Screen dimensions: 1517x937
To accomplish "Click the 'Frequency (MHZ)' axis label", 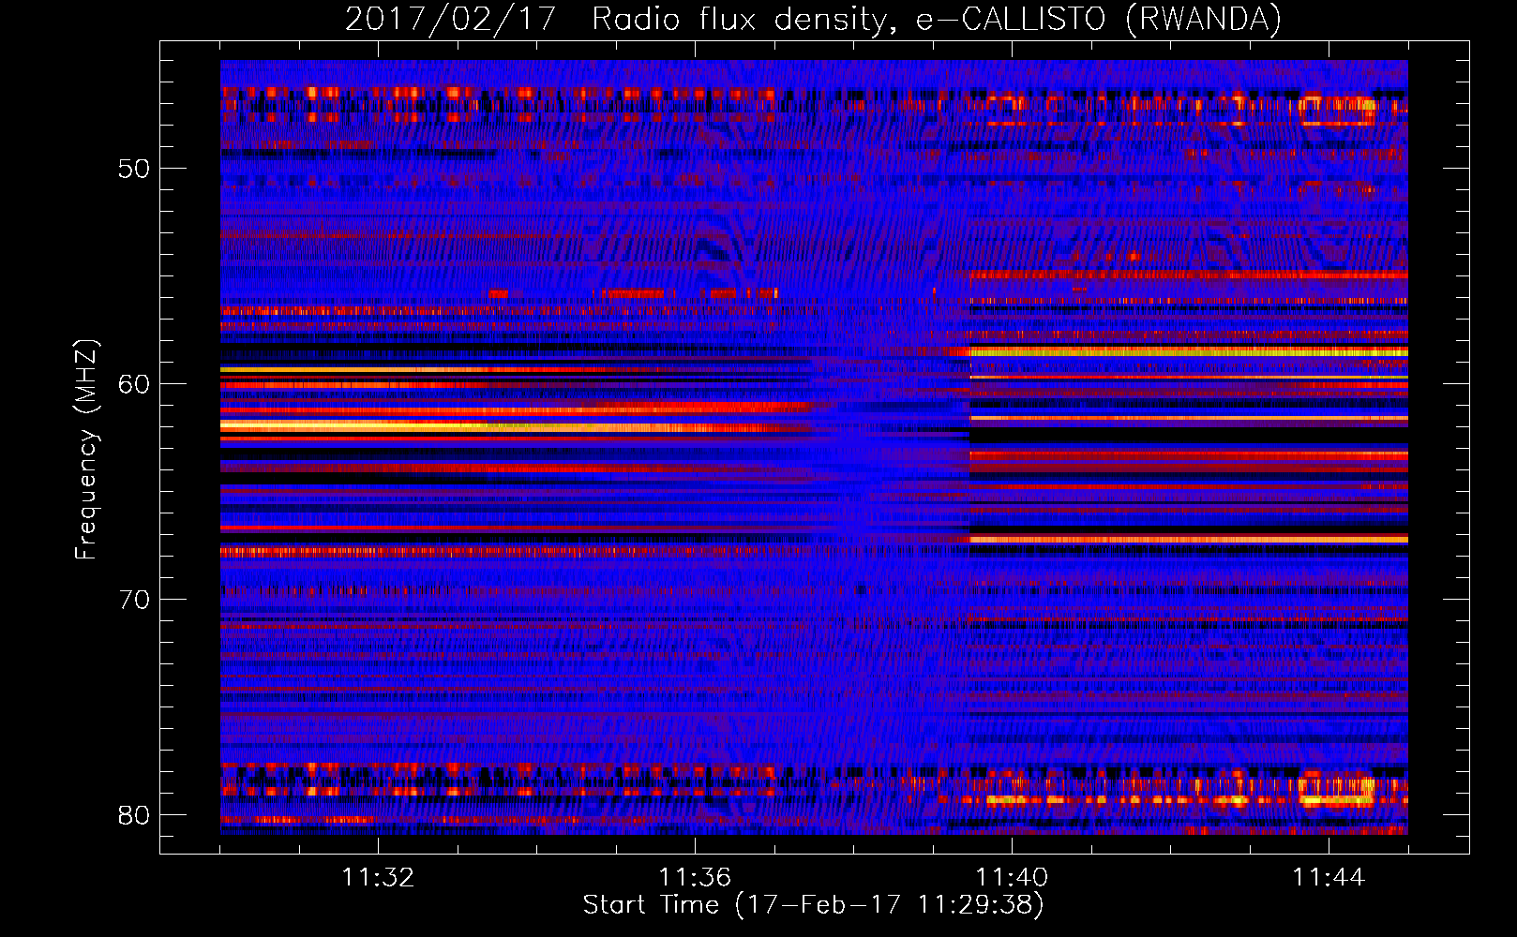I will coord(86,450).
